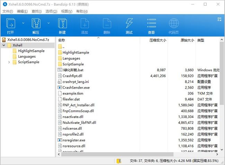Click the Languages folder icon in file list
Viewport: 225px width, 165px height.
pyautogui.click(x=60, y=58)
